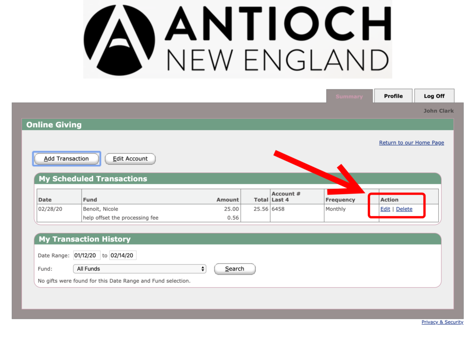466x346 pixels.
Task: Select the account last four 6458
Action: [278, 209]
